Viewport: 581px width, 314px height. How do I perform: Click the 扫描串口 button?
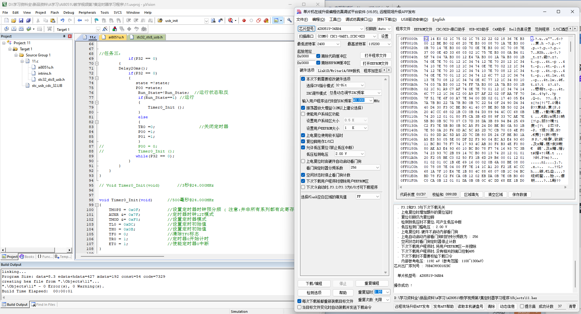(306, 36)
